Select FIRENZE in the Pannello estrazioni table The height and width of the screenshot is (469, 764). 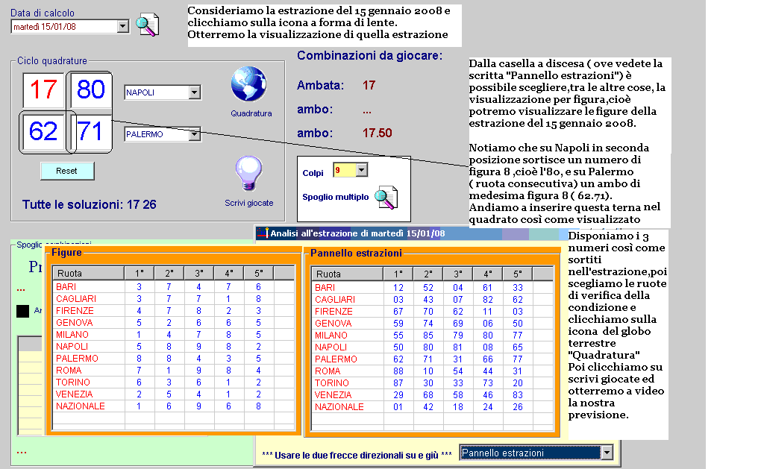pos(334,311)
